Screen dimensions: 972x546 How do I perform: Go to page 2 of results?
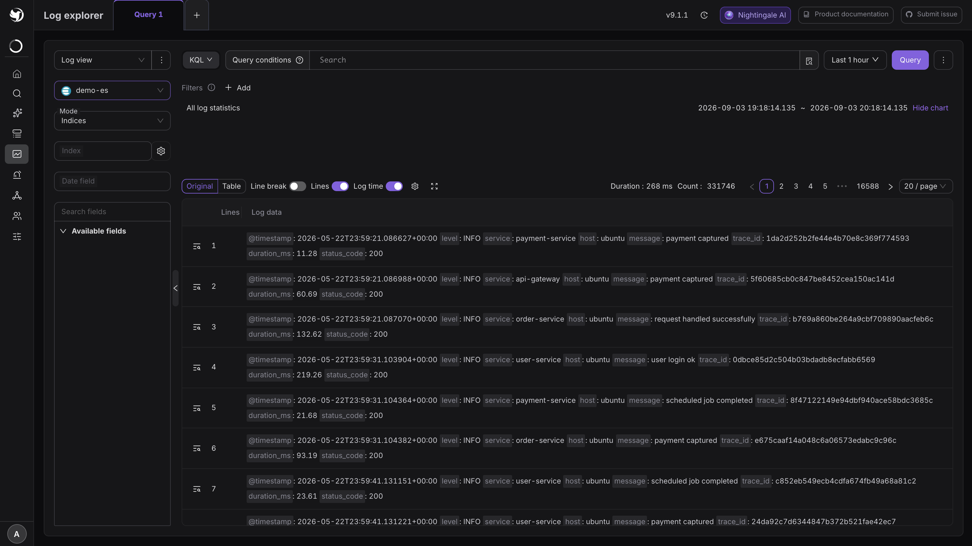point(782,186)
